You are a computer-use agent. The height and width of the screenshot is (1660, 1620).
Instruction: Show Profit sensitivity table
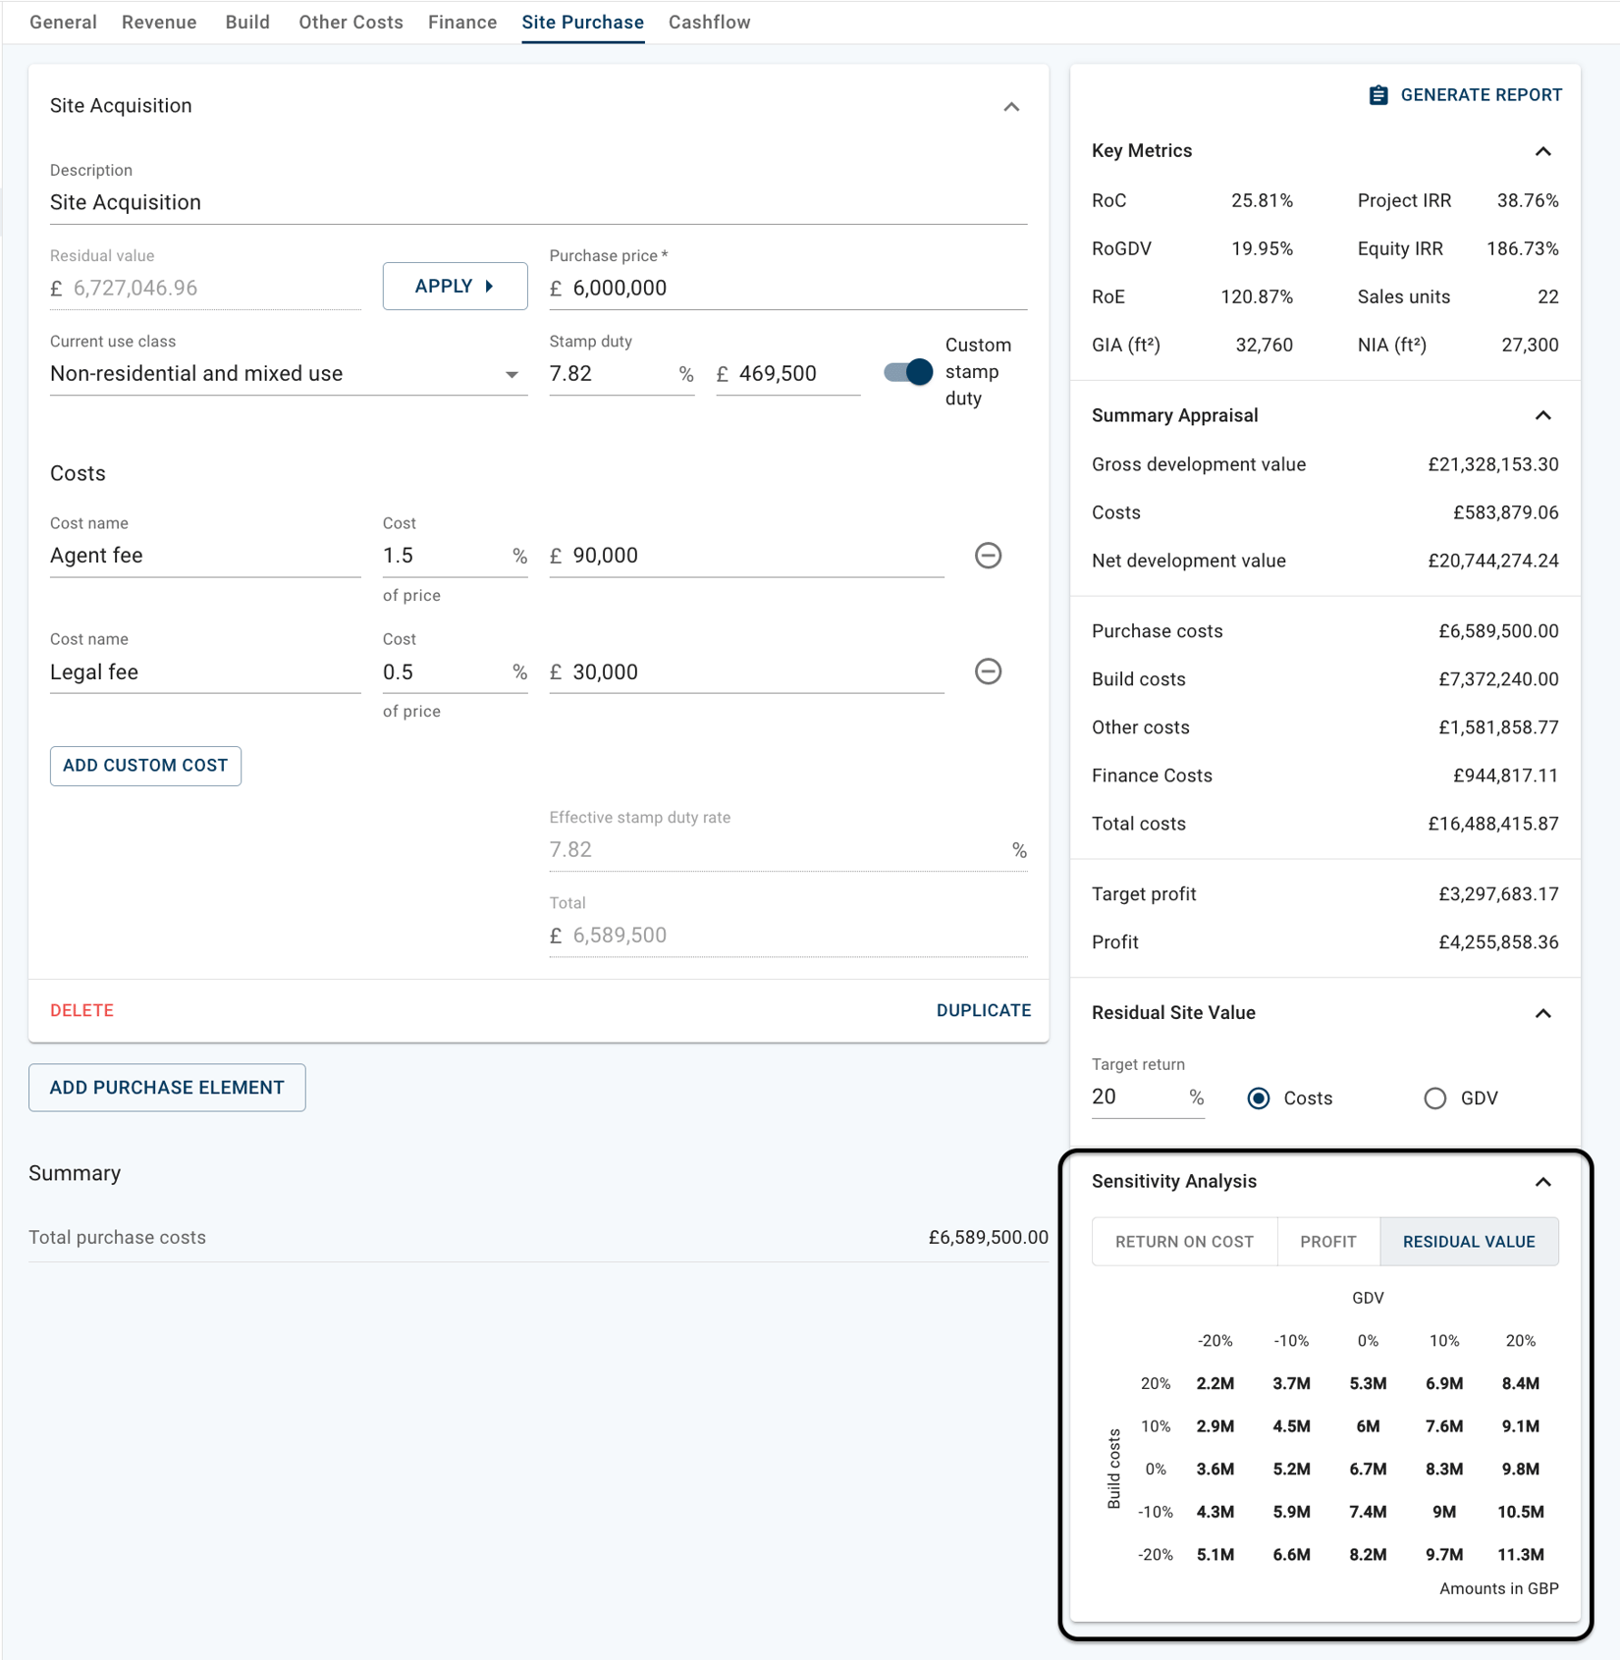(x=1328, y=1242)
